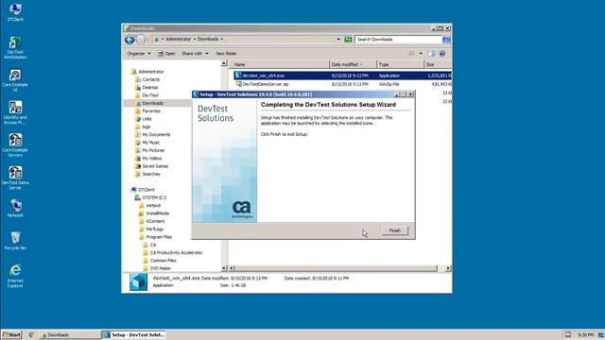605x340 pixels.
Task: Toggle the preview pane in Downloads window
Action: click(431, 54)
